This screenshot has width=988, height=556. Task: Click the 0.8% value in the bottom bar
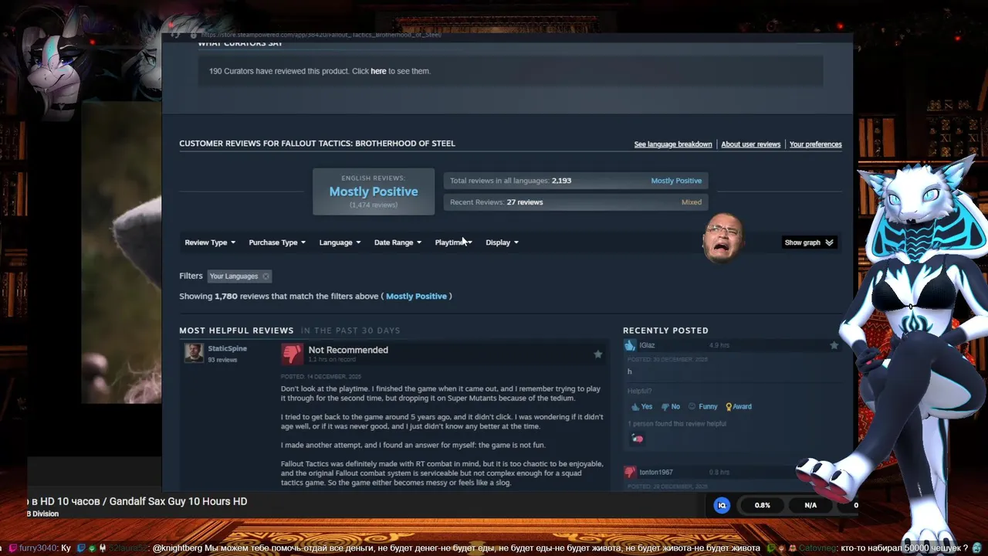(x=762, y=505)
